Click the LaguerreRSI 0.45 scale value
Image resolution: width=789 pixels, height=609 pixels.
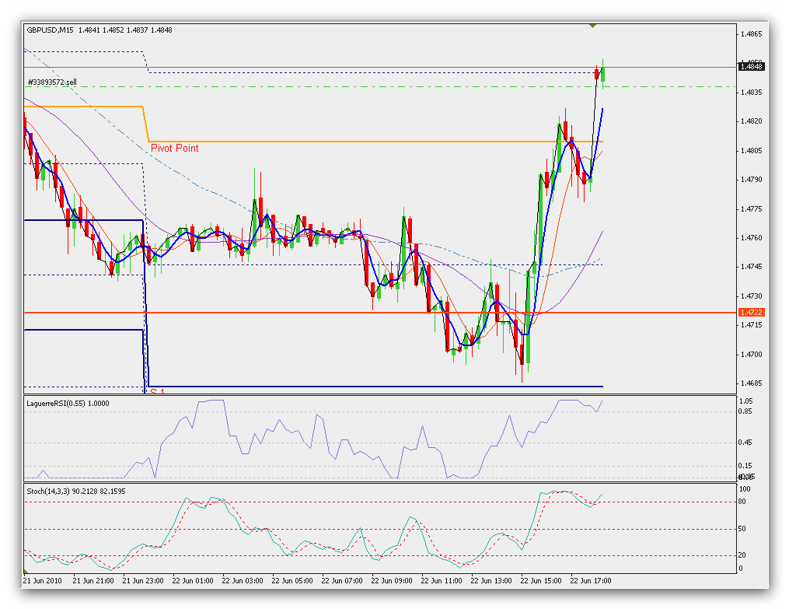[746, 443]
